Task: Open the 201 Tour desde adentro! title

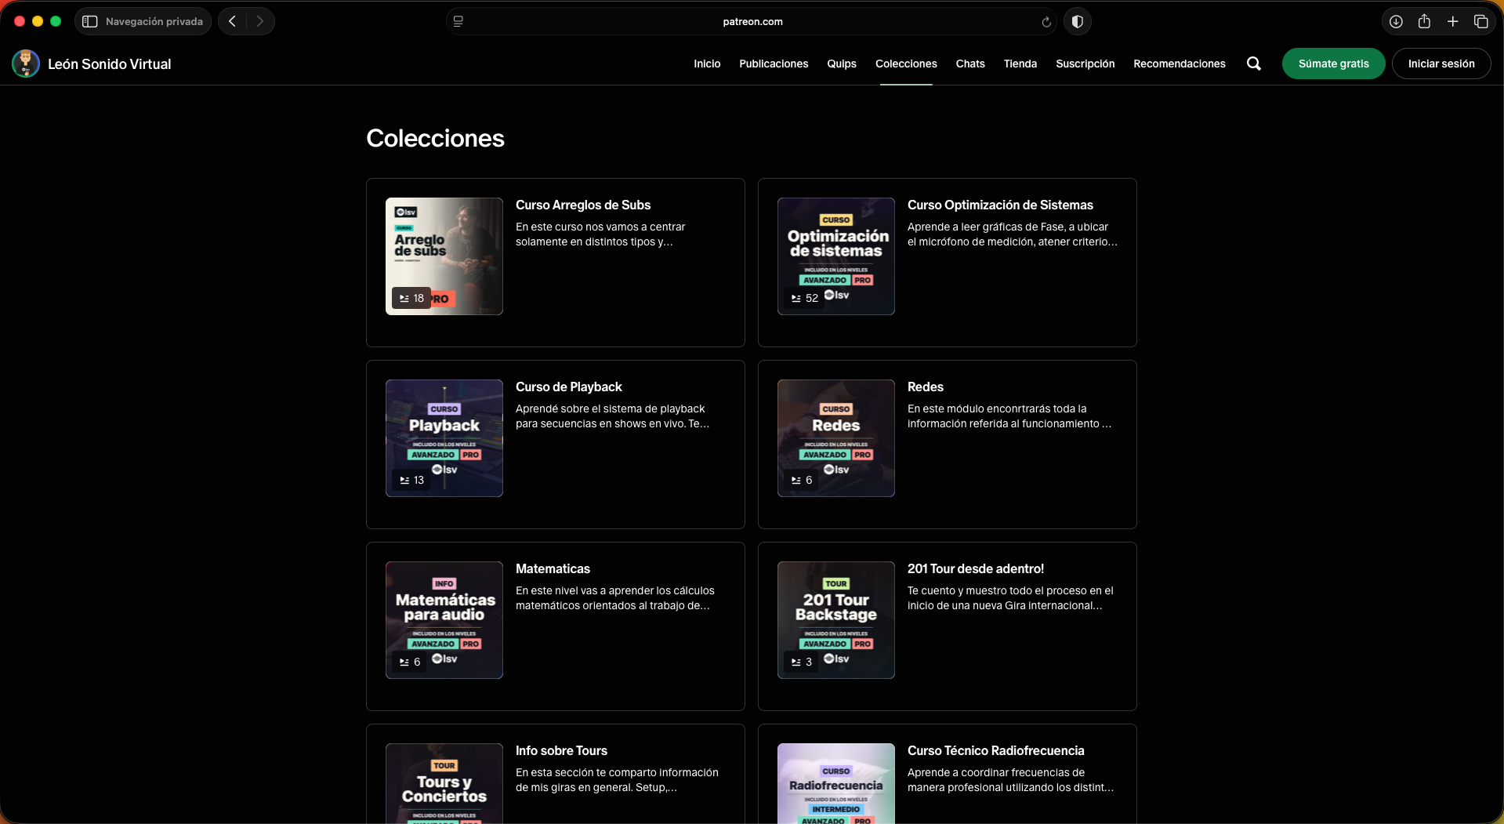Action: (976, 568)
